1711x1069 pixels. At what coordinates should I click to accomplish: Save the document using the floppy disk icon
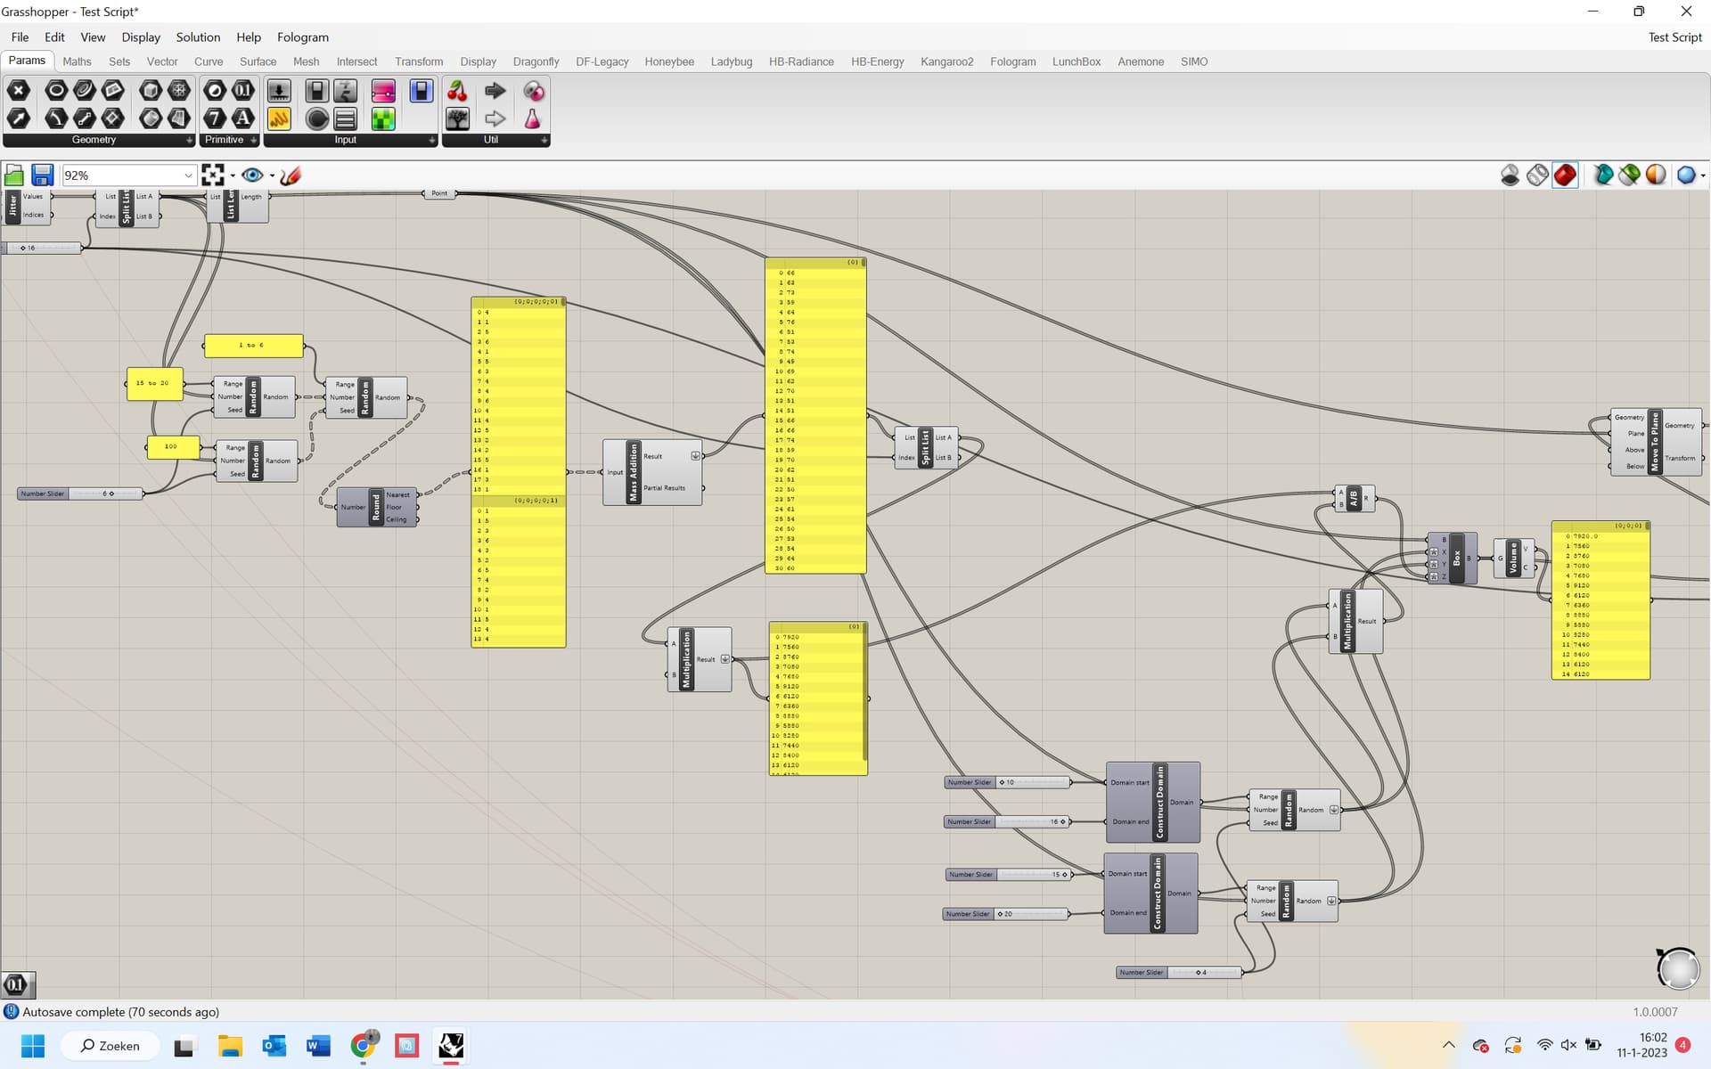[x=42, y=175]
